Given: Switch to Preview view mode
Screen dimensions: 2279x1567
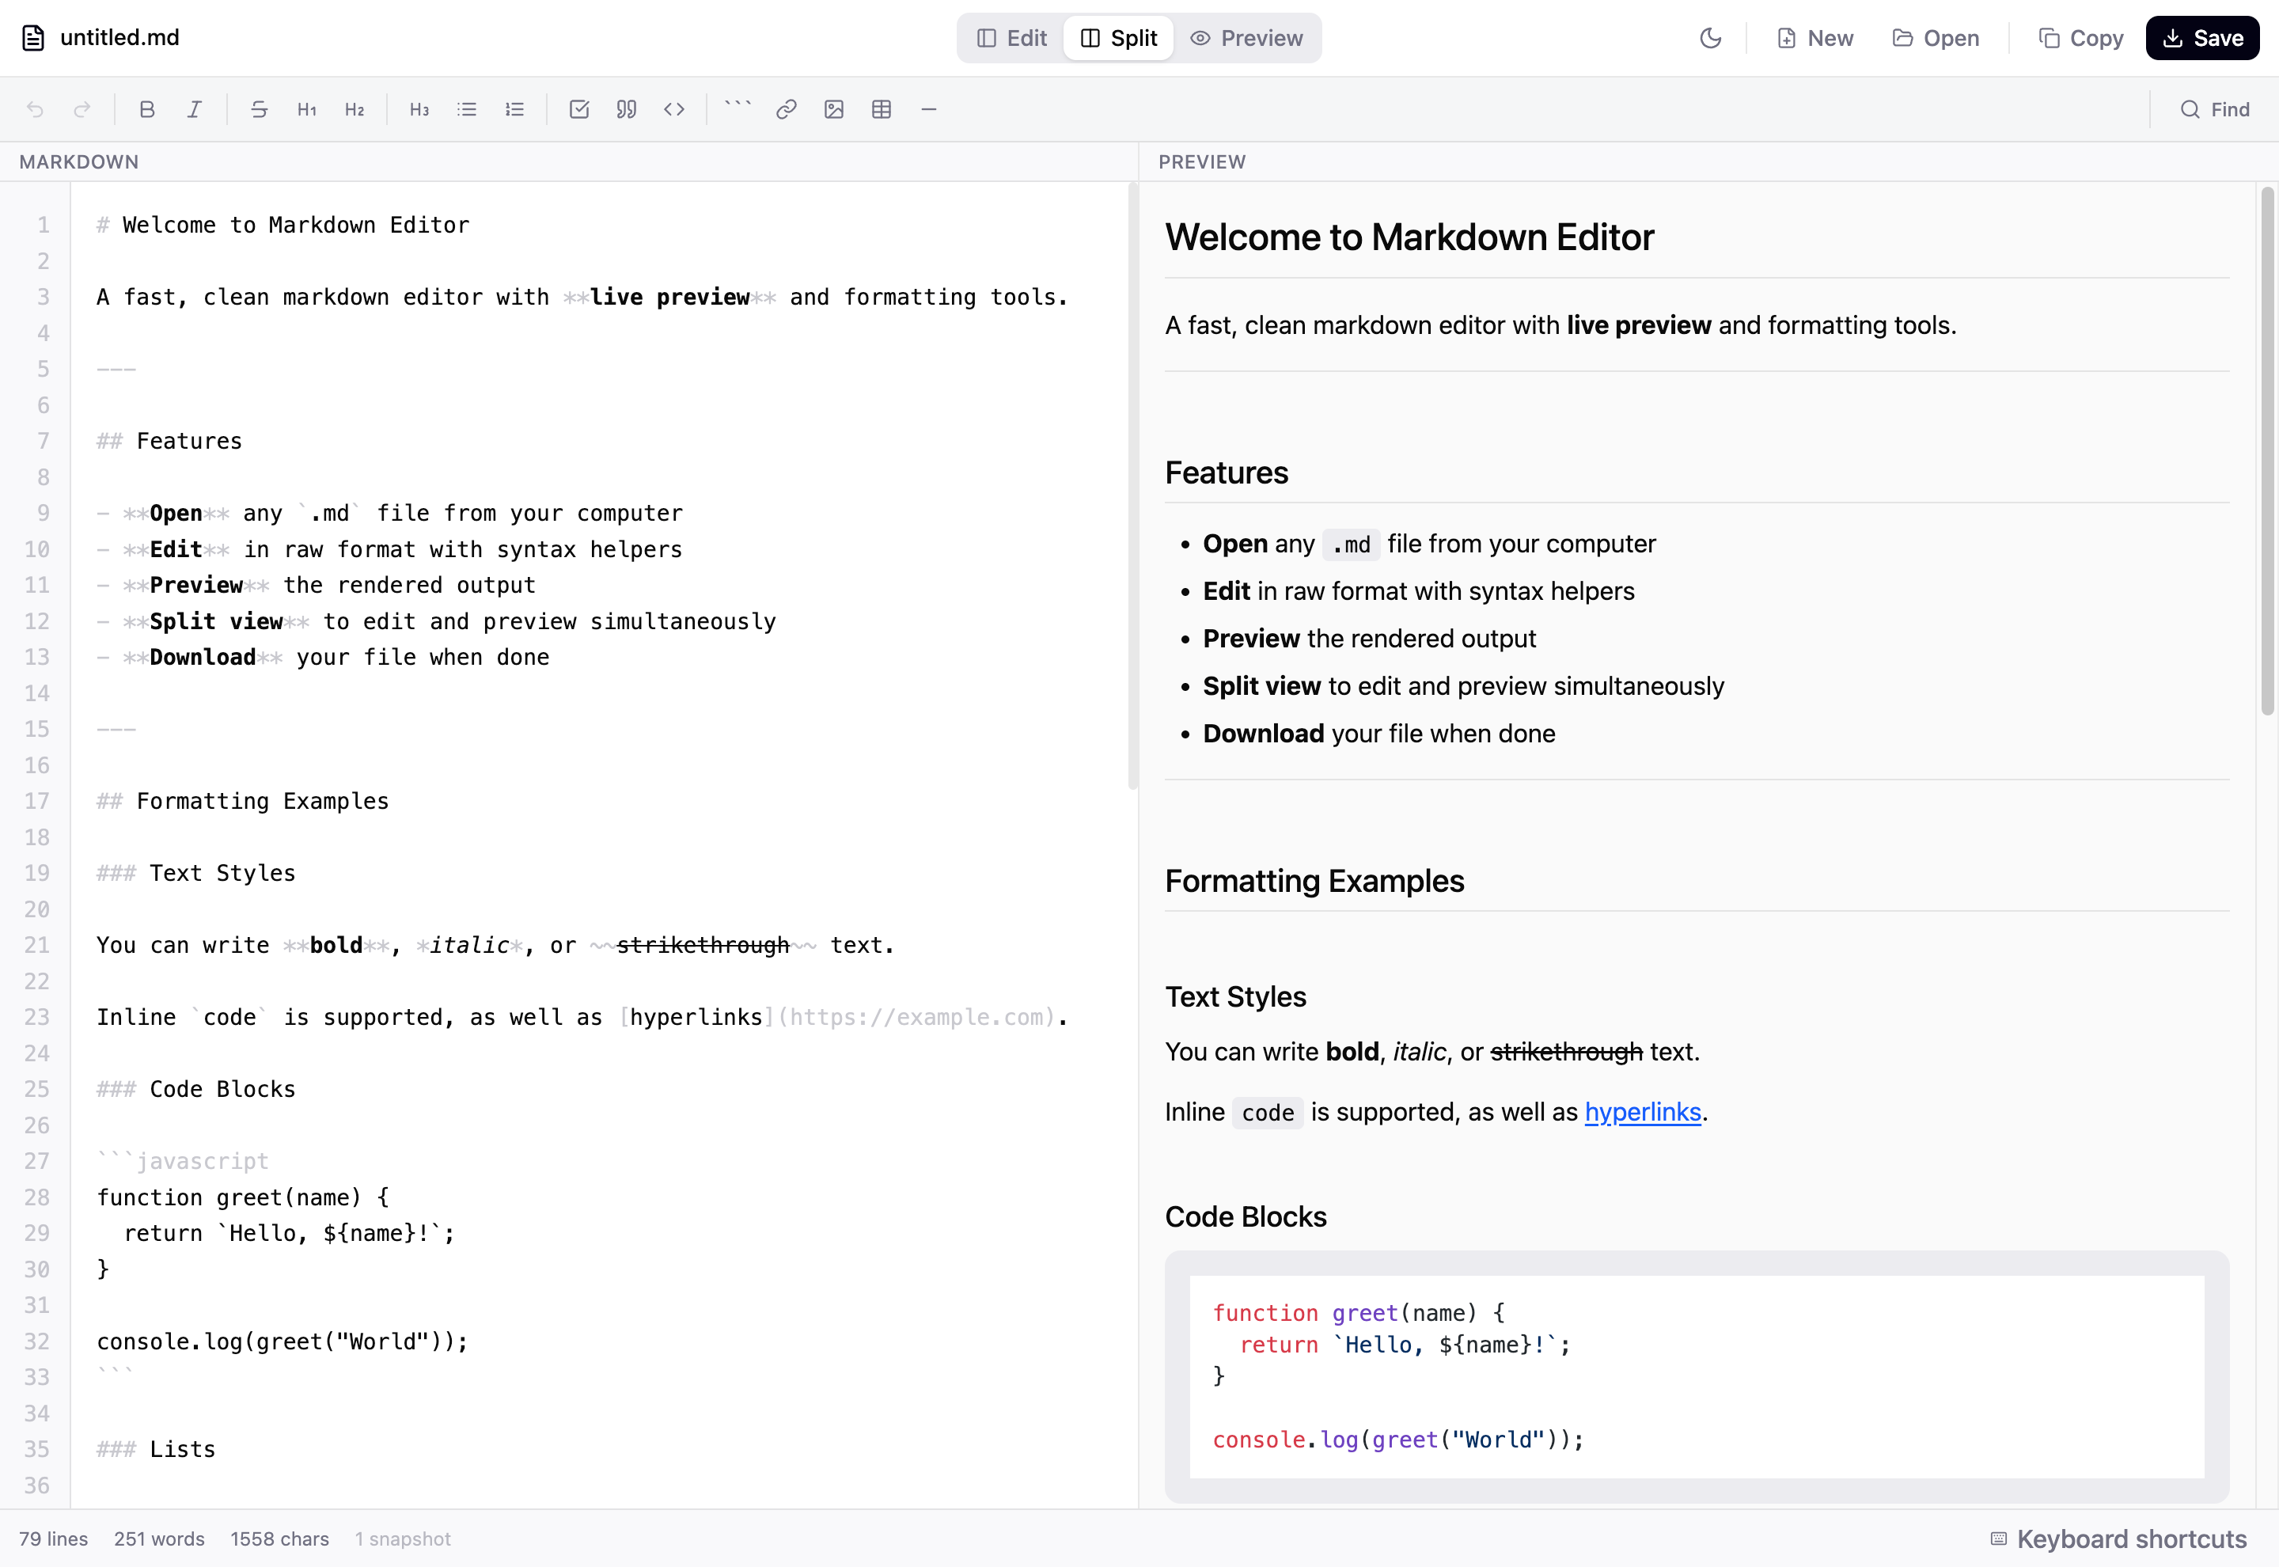Looking at the screenshot, I should click(1246, 38).
